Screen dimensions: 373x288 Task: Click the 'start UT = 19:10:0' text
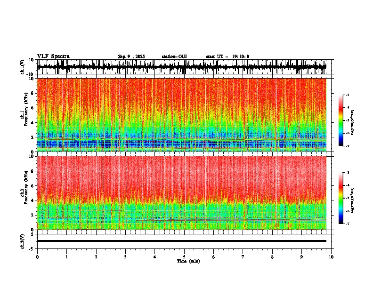click(x=227, y=56)
